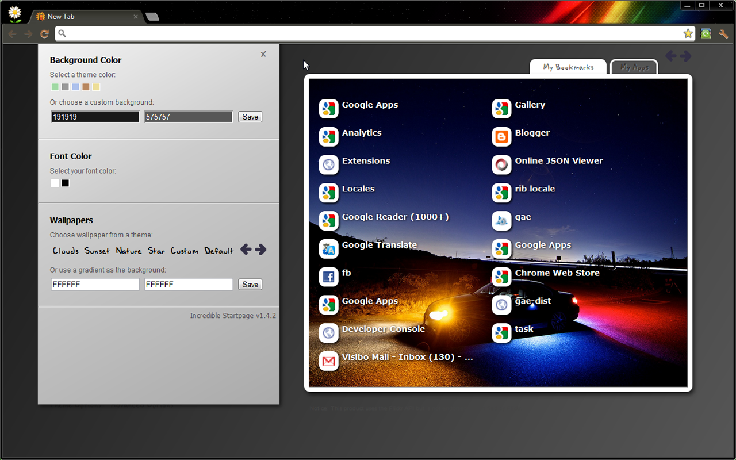This screenshot has width=736, height=460.
Task: Close the settings panel
Action: coord(263,55)
